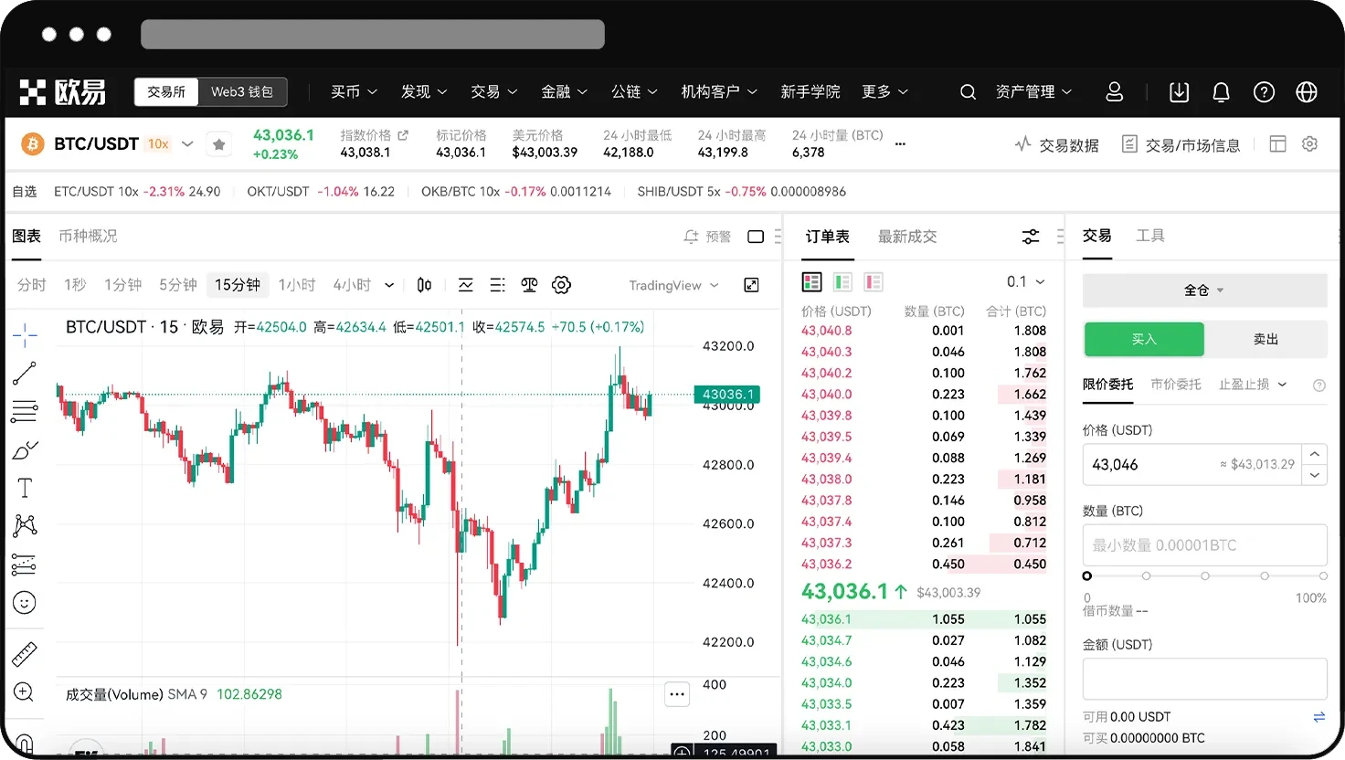The image size is (1345, 760).
Task: Click ETC/USDT 10x watchlist item
Action: coord(137,192)
